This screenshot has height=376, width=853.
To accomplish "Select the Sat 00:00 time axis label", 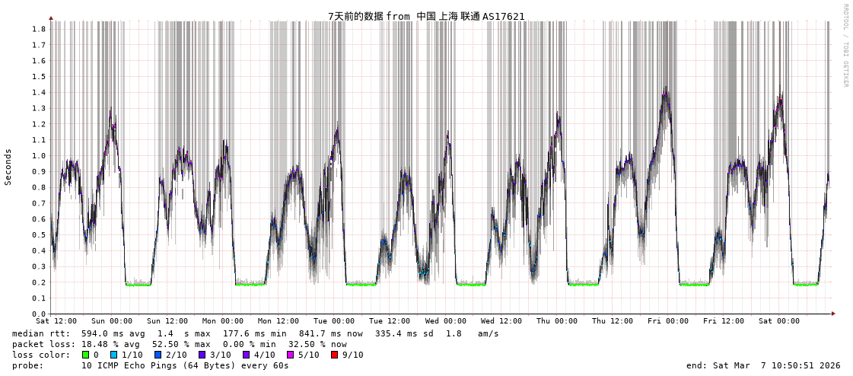I will (x=779, y=321).
